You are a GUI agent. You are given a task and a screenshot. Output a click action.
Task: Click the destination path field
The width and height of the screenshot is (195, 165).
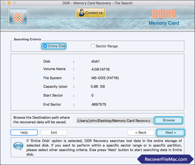(x=115, y=121)
